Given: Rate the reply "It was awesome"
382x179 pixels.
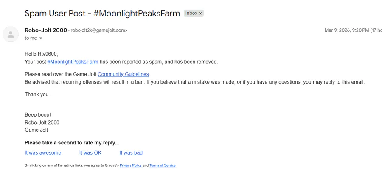Looking at the screenshot, I should point(43,153).
